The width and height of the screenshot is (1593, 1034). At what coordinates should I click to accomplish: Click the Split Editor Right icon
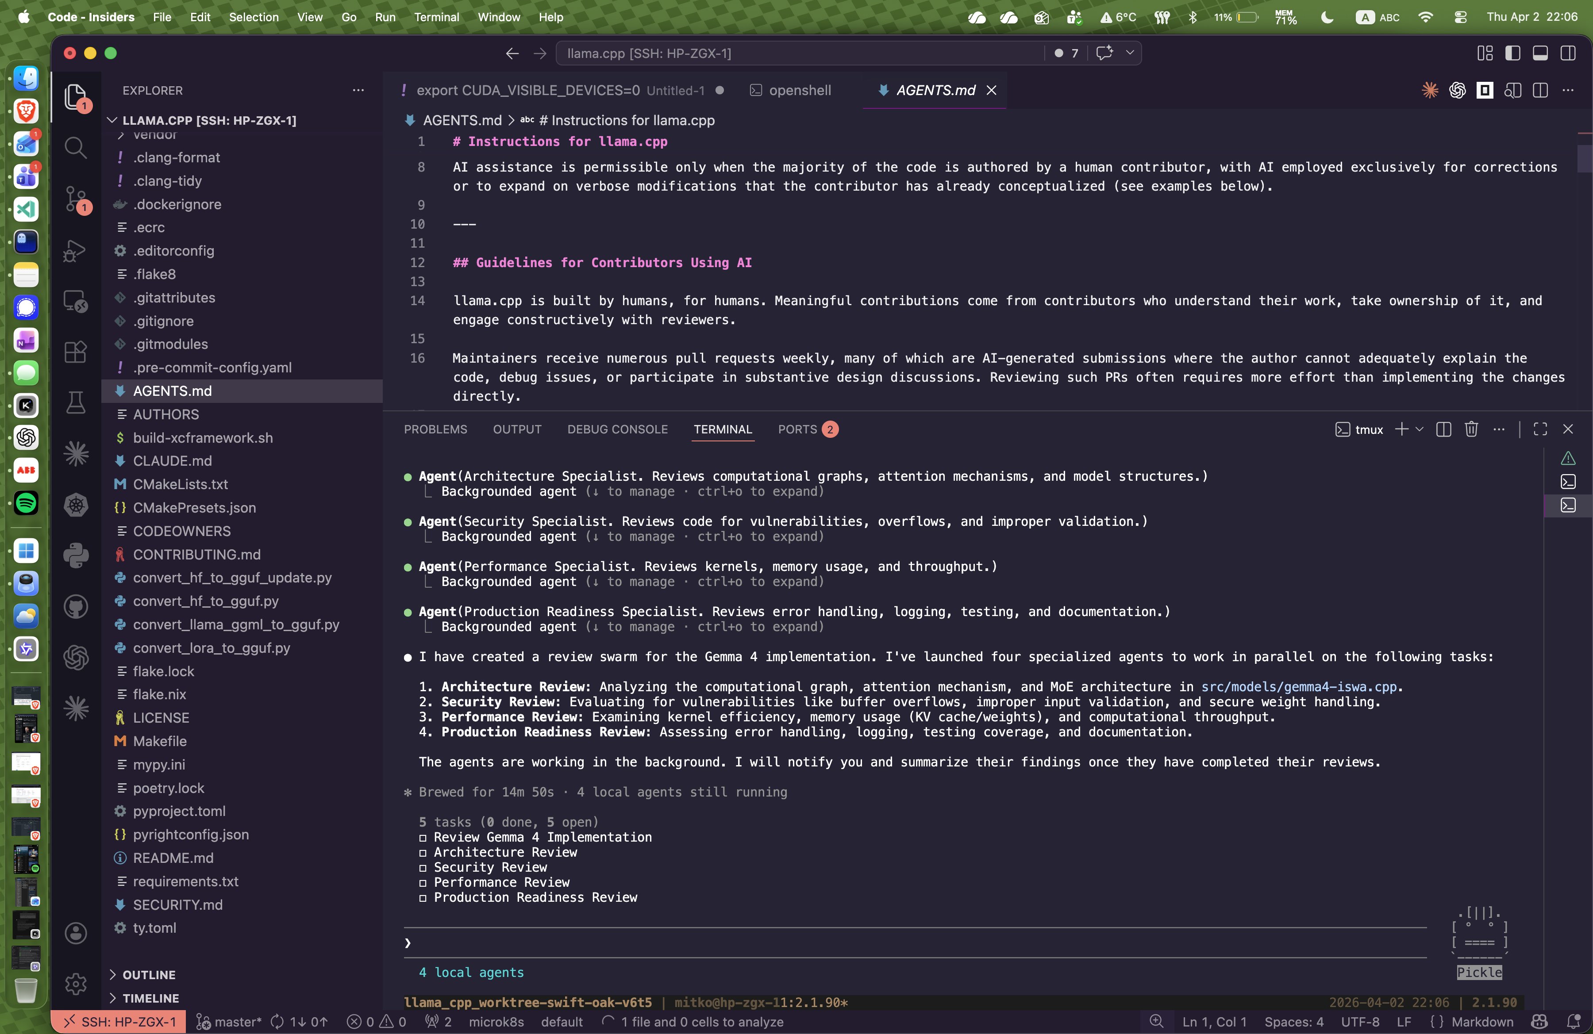click(x=1540, y=90)
